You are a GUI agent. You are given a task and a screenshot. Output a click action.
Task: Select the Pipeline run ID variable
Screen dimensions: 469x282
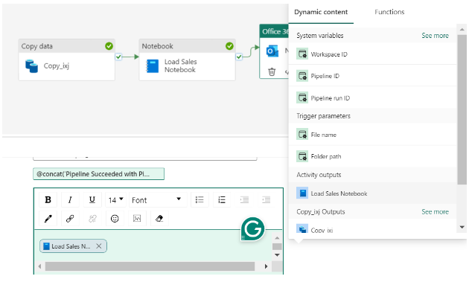(372, 97)
